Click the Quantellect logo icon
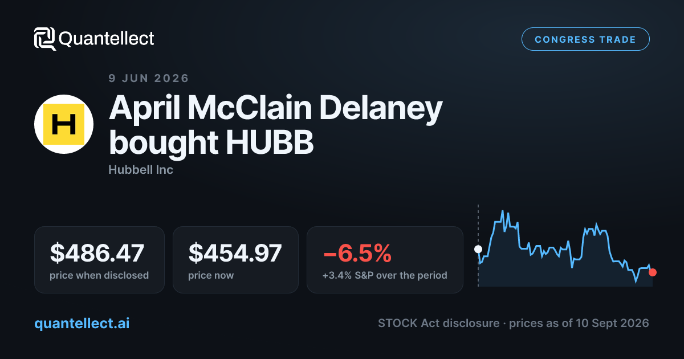This screenshot has height=359, width=684. (x=45, y=39)
